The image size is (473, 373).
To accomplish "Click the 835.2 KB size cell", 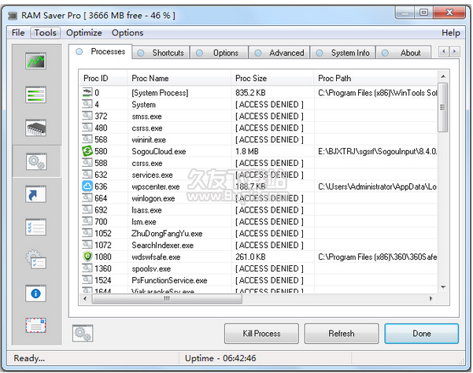I will point(250,93).
